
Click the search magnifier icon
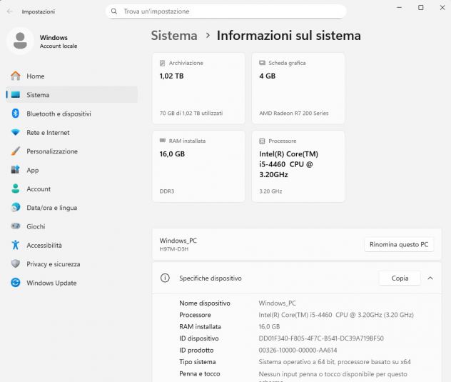[114, 11]
